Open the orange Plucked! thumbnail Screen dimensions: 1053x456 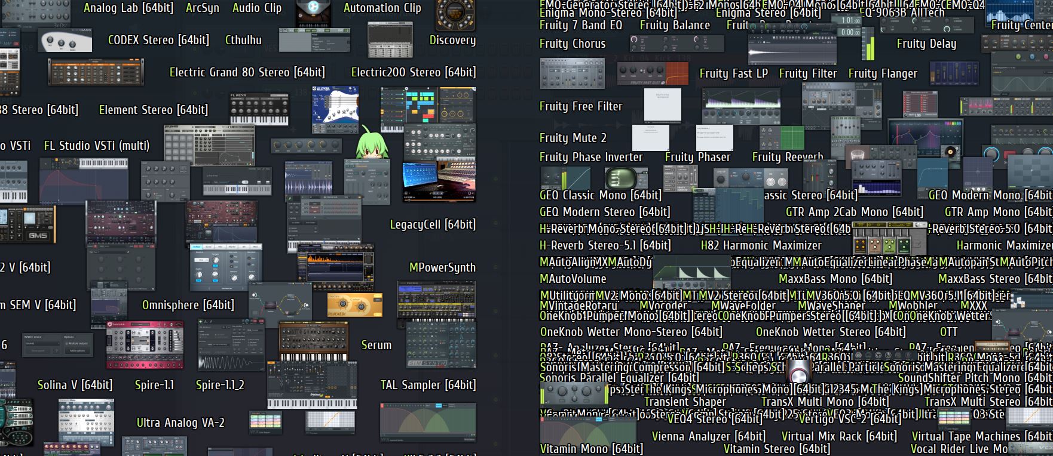[x=354, y=305]
